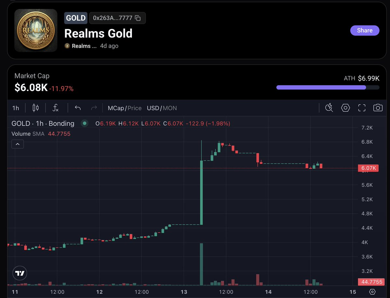The image size is (390, 298).
Task: Take a chart snapshot with camera icon
Action: coord(378,108)
